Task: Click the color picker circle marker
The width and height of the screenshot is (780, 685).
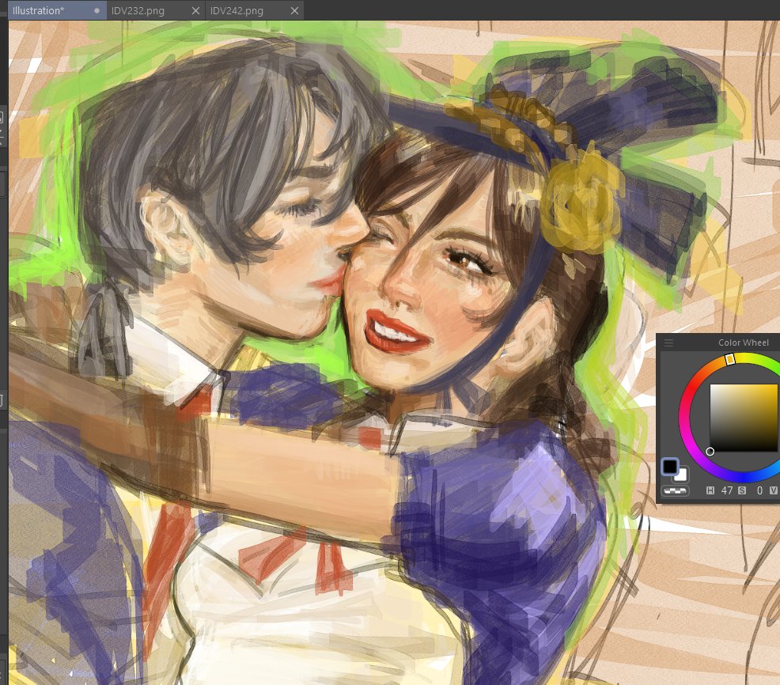Action: [710, 451]
